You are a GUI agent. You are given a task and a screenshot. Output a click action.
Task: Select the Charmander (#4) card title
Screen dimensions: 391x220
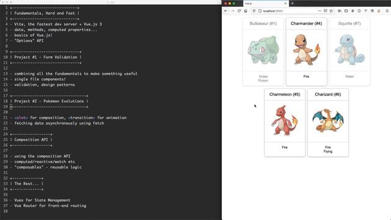coord(306,23)
